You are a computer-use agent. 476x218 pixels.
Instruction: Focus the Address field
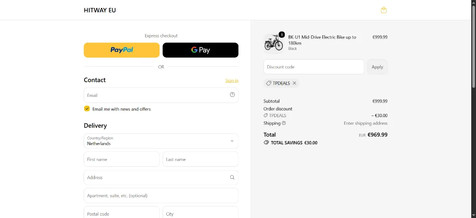pos(161,177)
